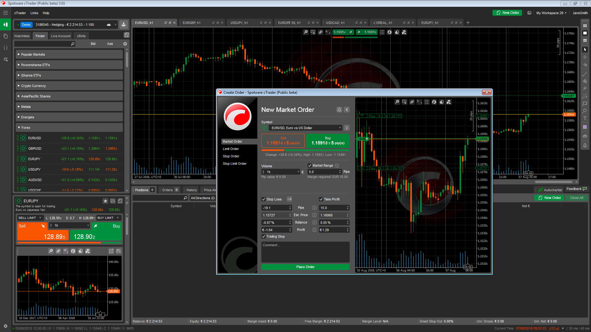Zoom in on the order dialog chart

397,102
